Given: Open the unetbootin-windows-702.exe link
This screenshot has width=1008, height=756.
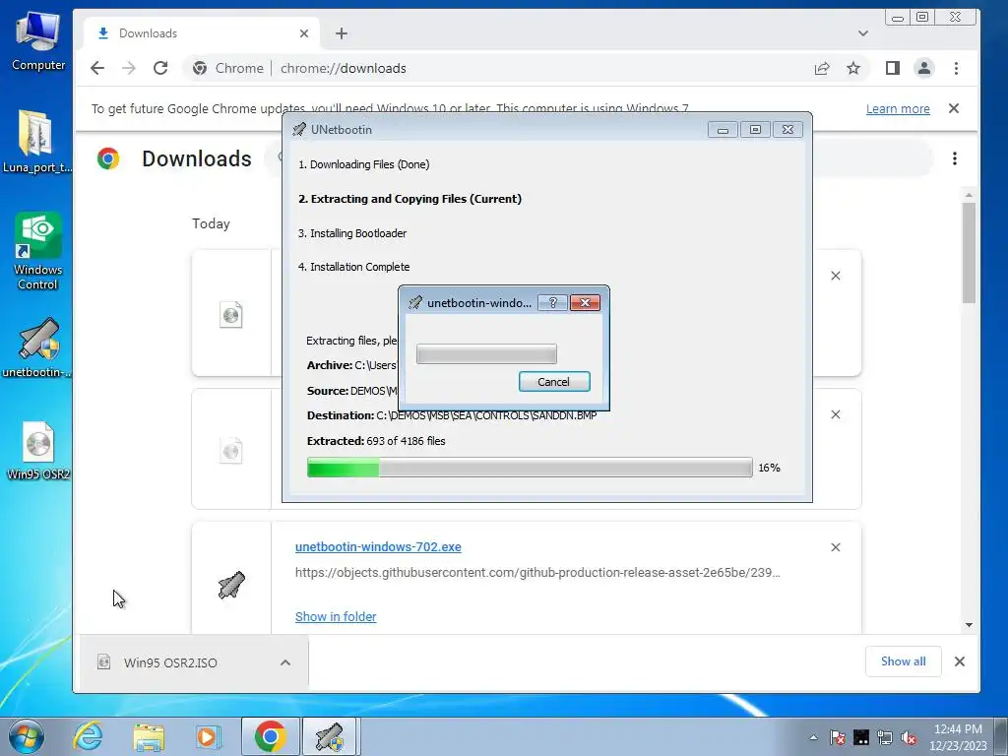Looking at the screenshot, I should coord(378,547).
